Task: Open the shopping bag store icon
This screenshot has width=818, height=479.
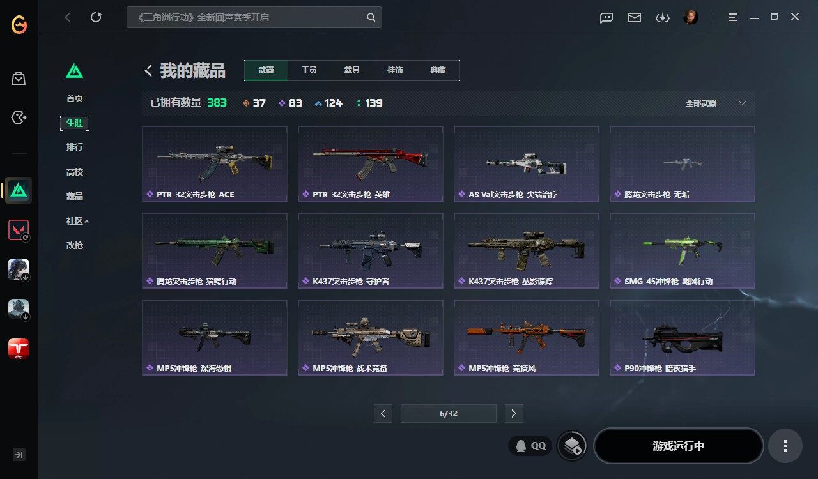Action: point(19,79)
